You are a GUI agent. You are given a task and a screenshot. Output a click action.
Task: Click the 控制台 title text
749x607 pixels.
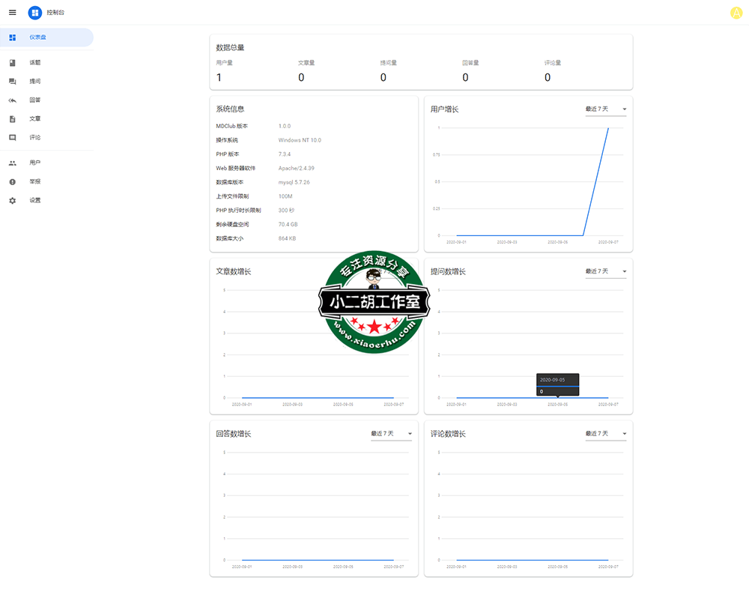point(57,13)
